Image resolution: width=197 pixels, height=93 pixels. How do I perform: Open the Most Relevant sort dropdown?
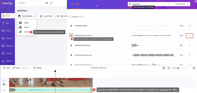coord(181,4)
